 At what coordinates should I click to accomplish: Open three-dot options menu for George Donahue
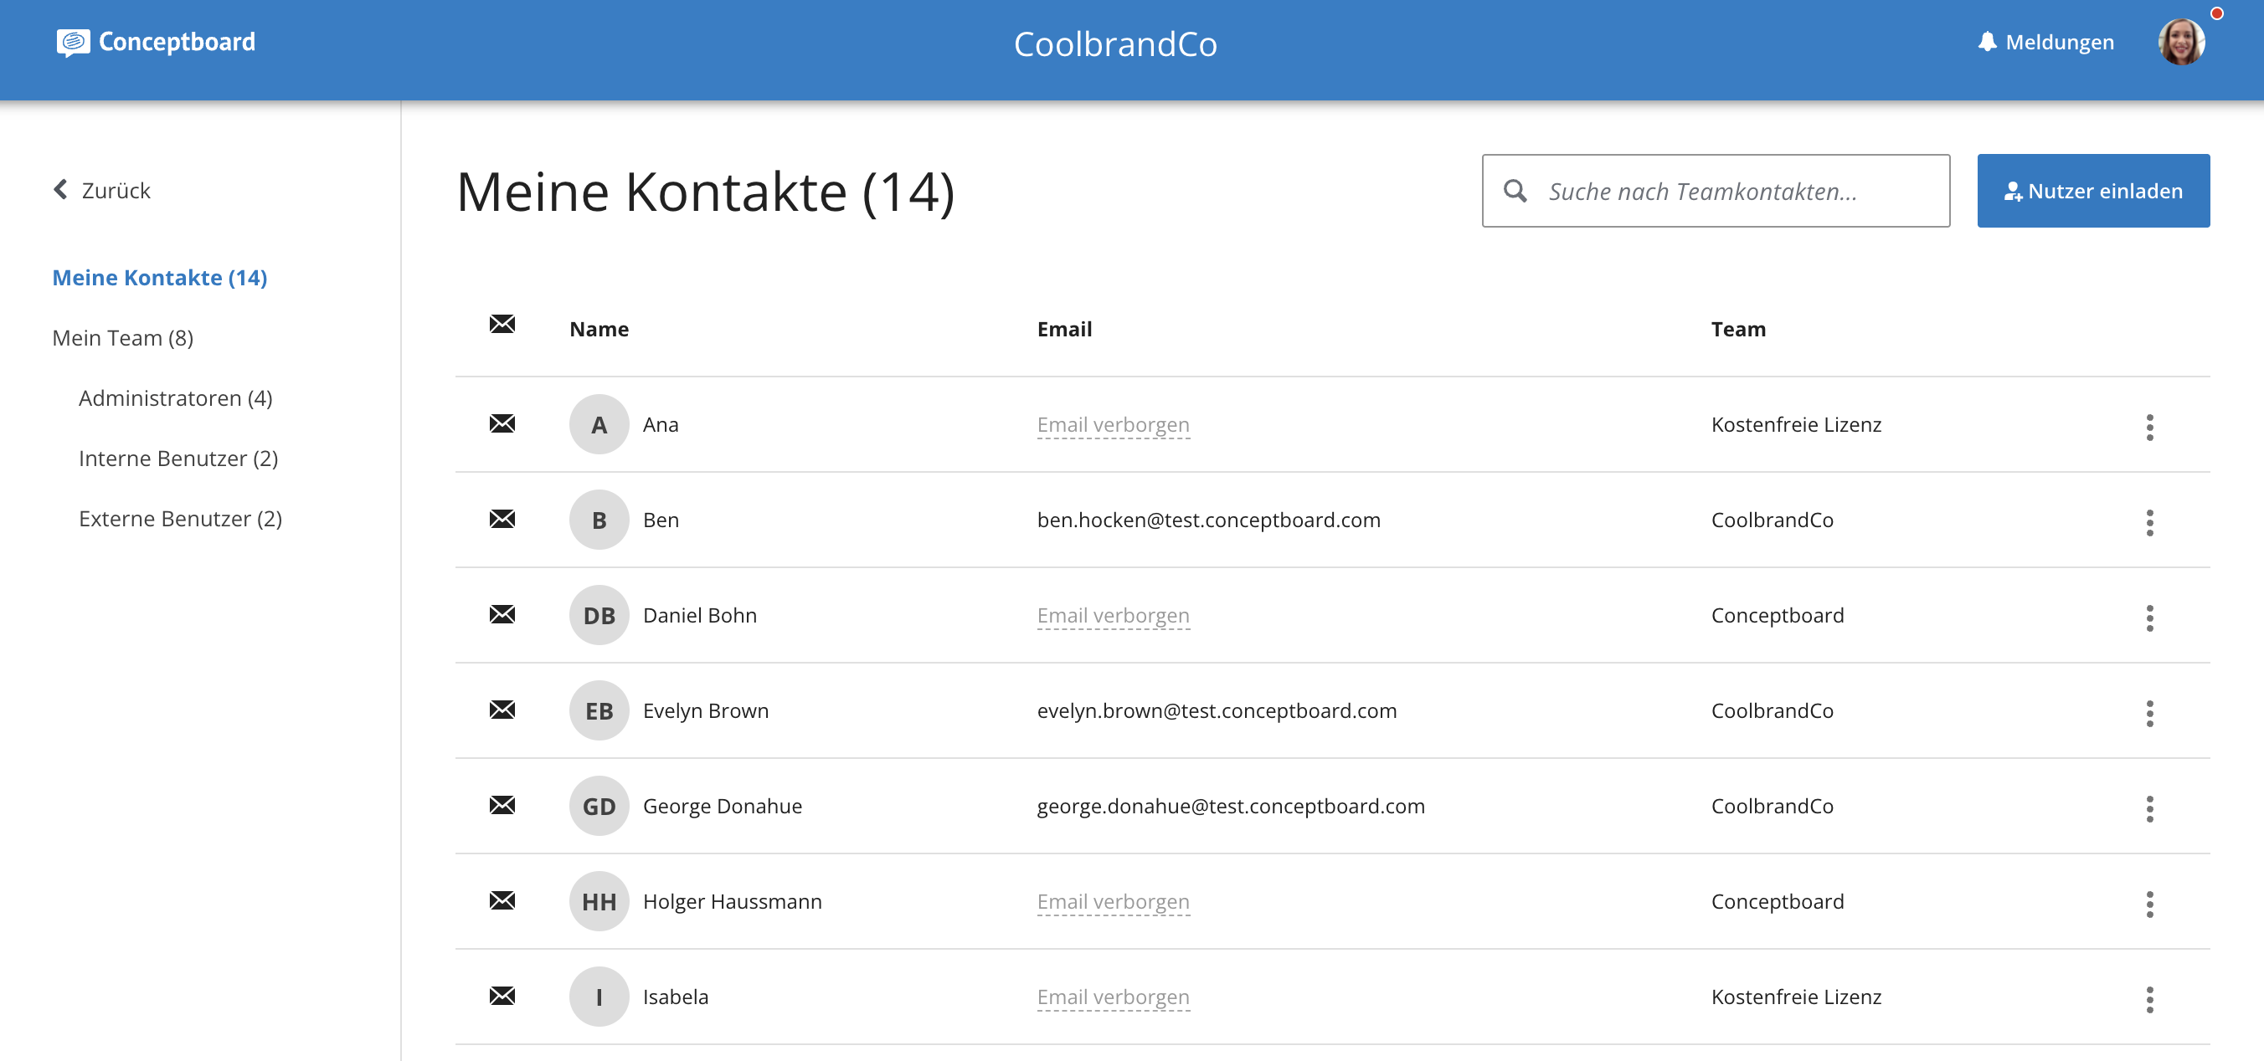(x=2148, y=809)
